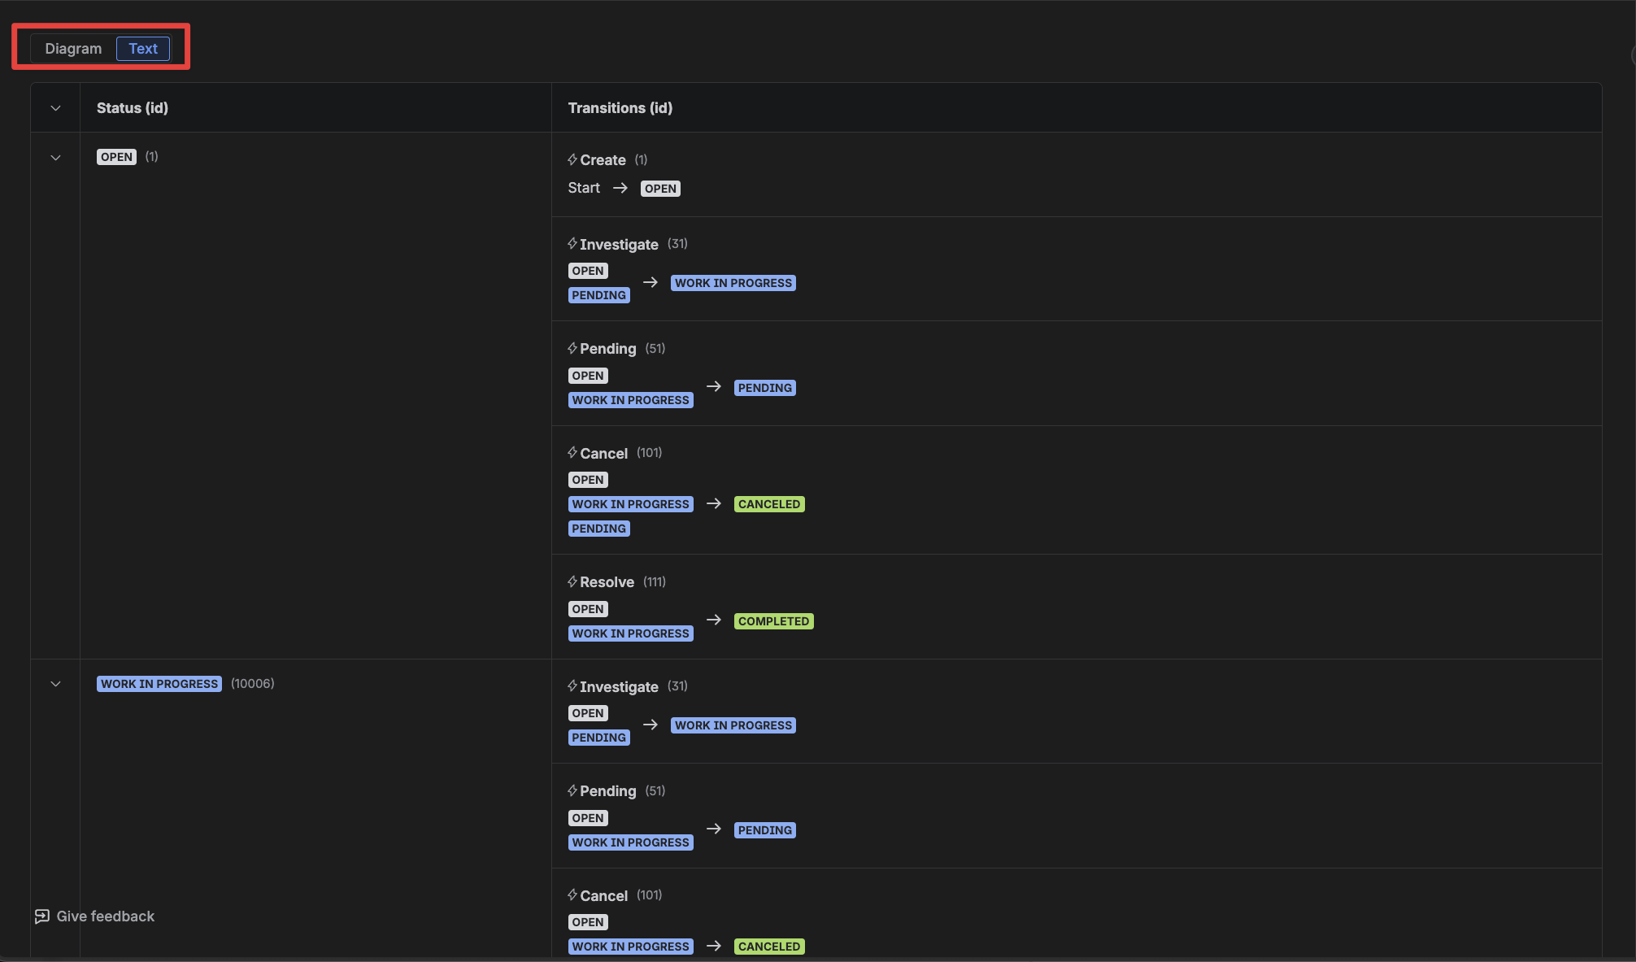The width and height of the screenshot is (1636, 962).
Task: Click the OPEN status badge in Status column
Action: pos(116,157)
